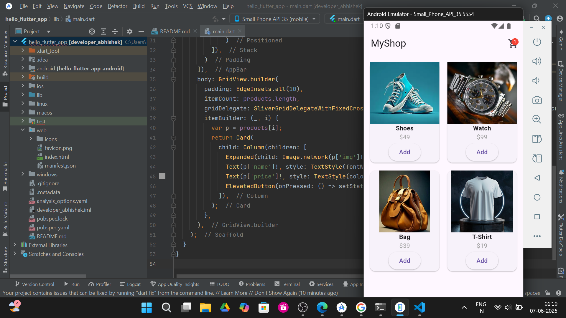Click the emulator power button icon

[537, 42]
